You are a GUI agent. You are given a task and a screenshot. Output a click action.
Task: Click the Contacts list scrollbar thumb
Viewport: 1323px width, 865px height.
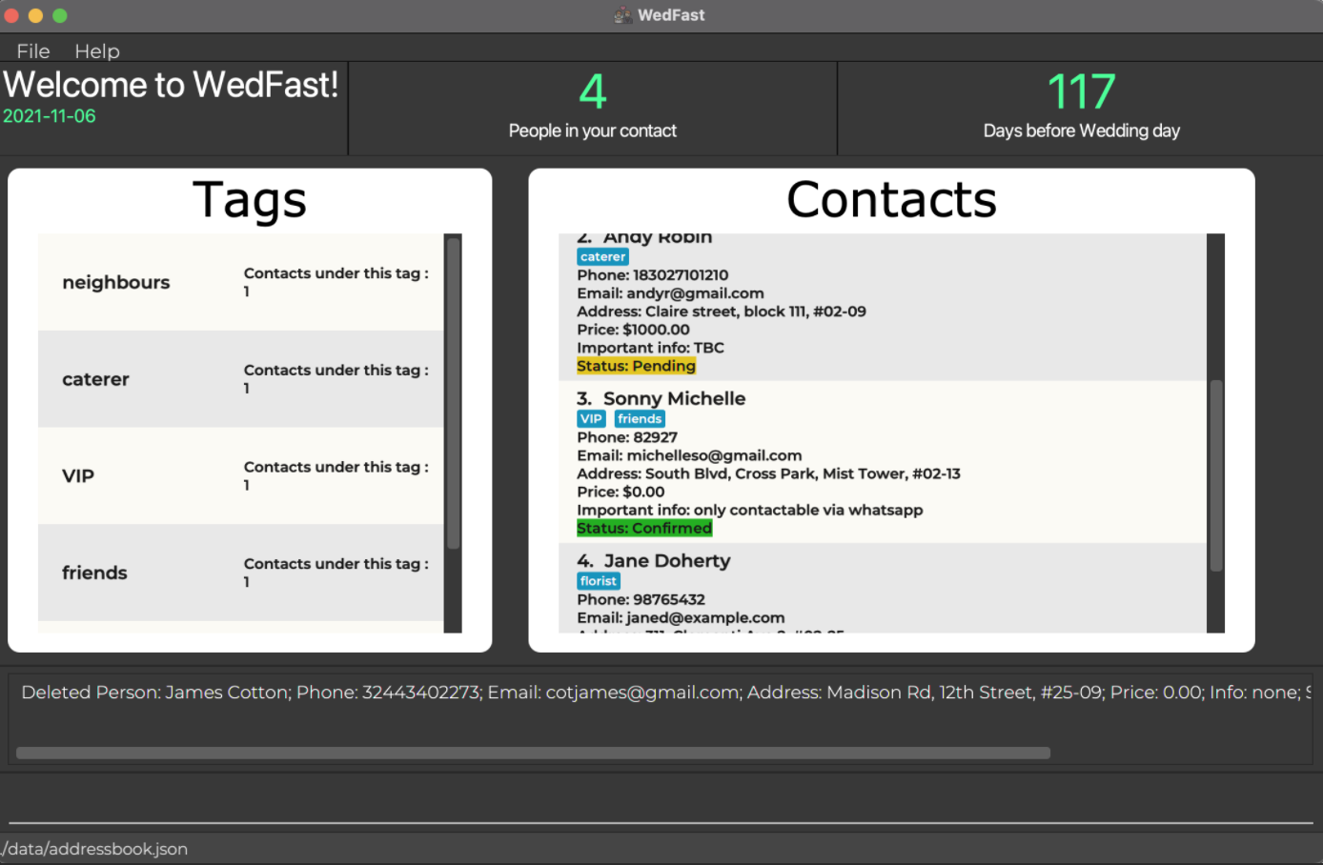tap(1216, 475)
